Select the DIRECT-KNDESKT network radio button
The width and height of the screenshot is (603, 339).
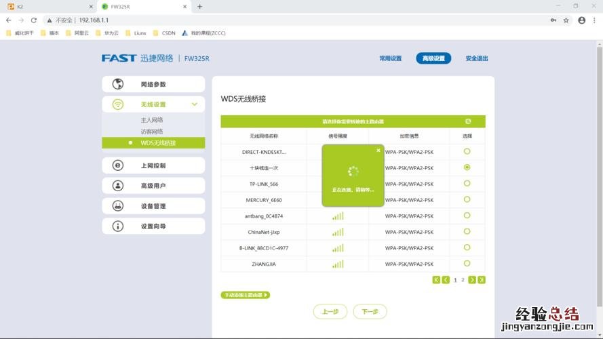click(x=467, y=151)
